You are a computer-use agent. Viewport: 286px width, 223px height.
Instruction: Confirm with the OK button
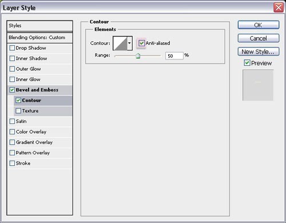259,25
